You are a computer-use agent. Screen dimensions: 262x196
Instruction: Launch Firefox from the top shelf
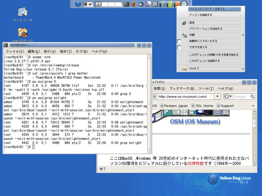point(134,4)
